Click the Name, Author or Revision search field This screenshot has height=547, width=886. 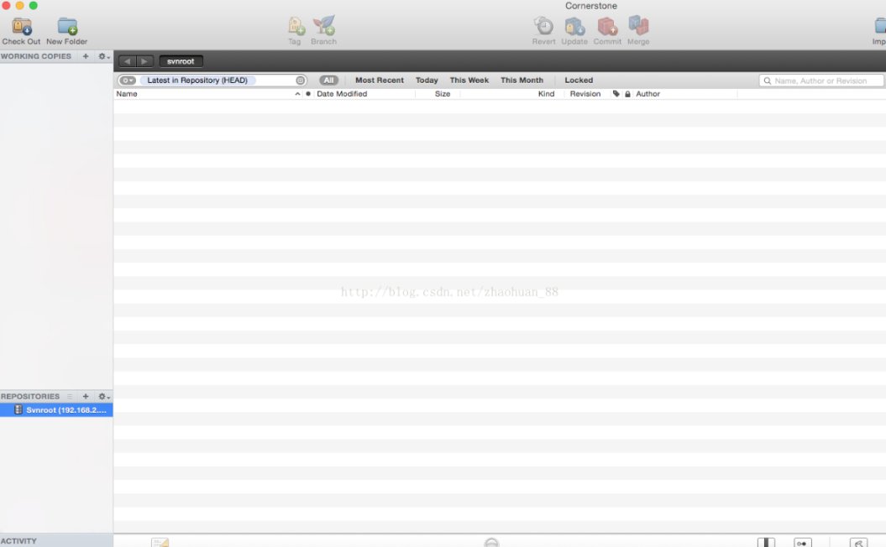click(821, 81)
